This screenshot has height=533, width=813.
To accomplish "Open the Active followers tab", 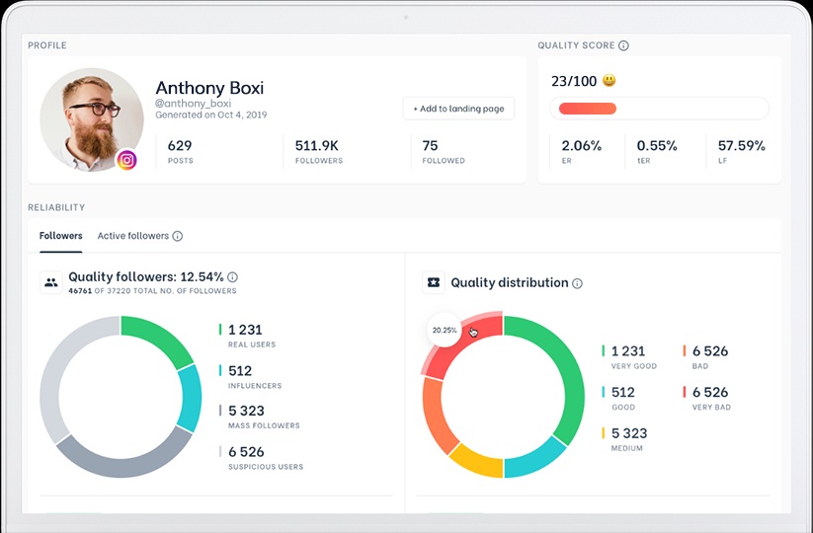I will [132, 236].
